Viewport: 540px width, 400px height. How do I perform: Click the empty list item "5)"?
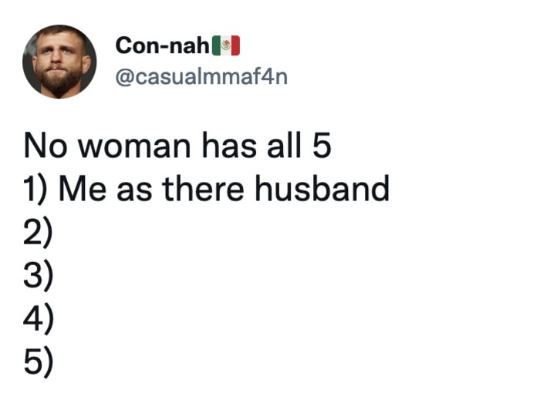coord(39,361)
